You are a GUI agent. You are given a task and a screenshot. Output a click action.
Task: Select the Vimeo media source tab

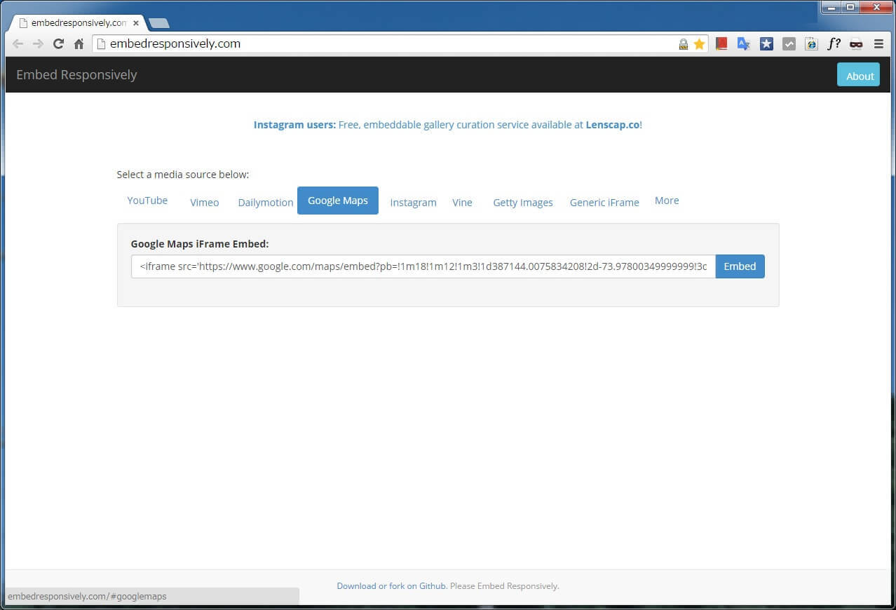pos(204,203)
